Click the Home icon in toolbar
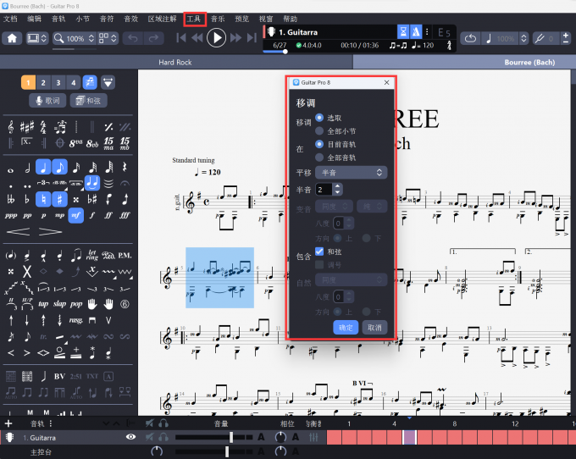This screenshot has width=576, height=459. [x=12, y=38]
